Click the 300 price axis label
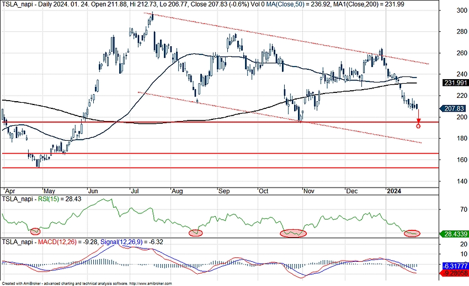Image resolution: width=469 pixels, height=286 pixels. pyautogui.click(x=462, y=10)
